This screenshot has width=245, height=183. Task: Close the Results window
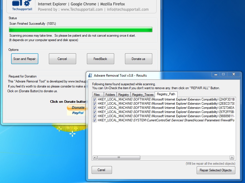[x=234, y=74]
